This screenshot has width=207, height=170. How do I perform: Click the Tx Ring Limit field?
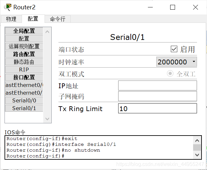tap(157, 109)
